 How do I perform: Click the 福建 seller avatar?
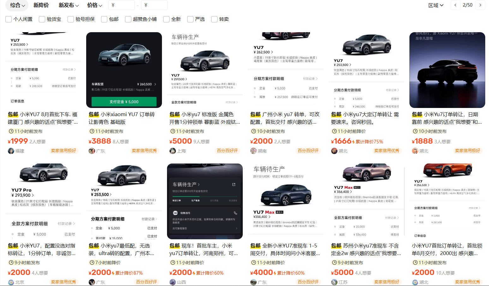pos(11,151)
